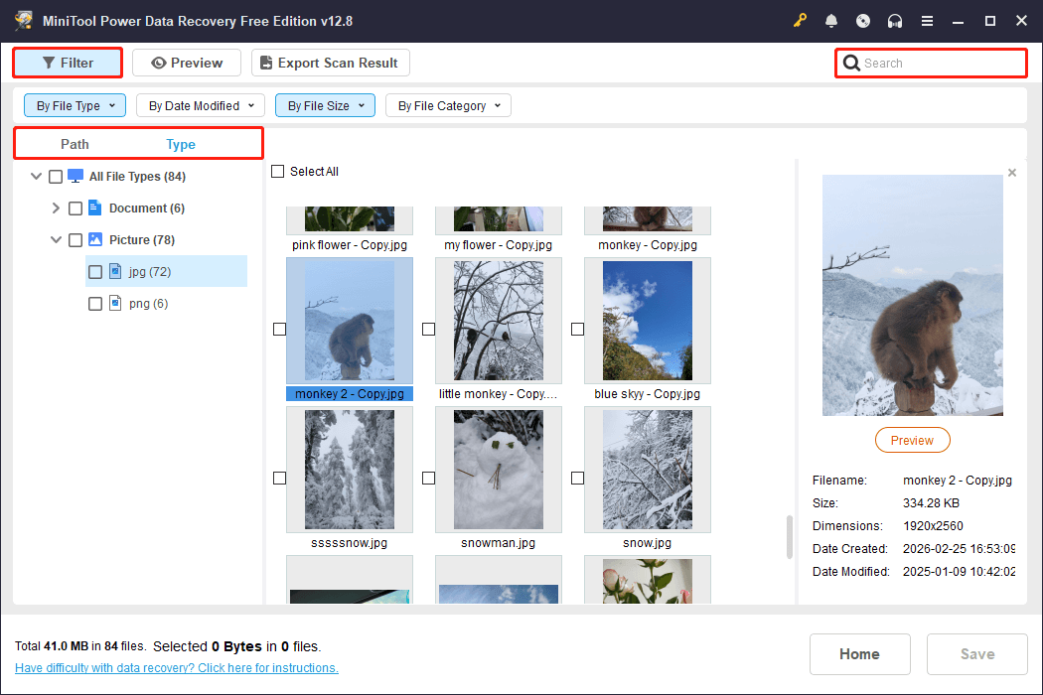The height and width of the screenshot is (695, 1043).
Task: Open the hamburger menu icon
Action: (x=927, y=21)
